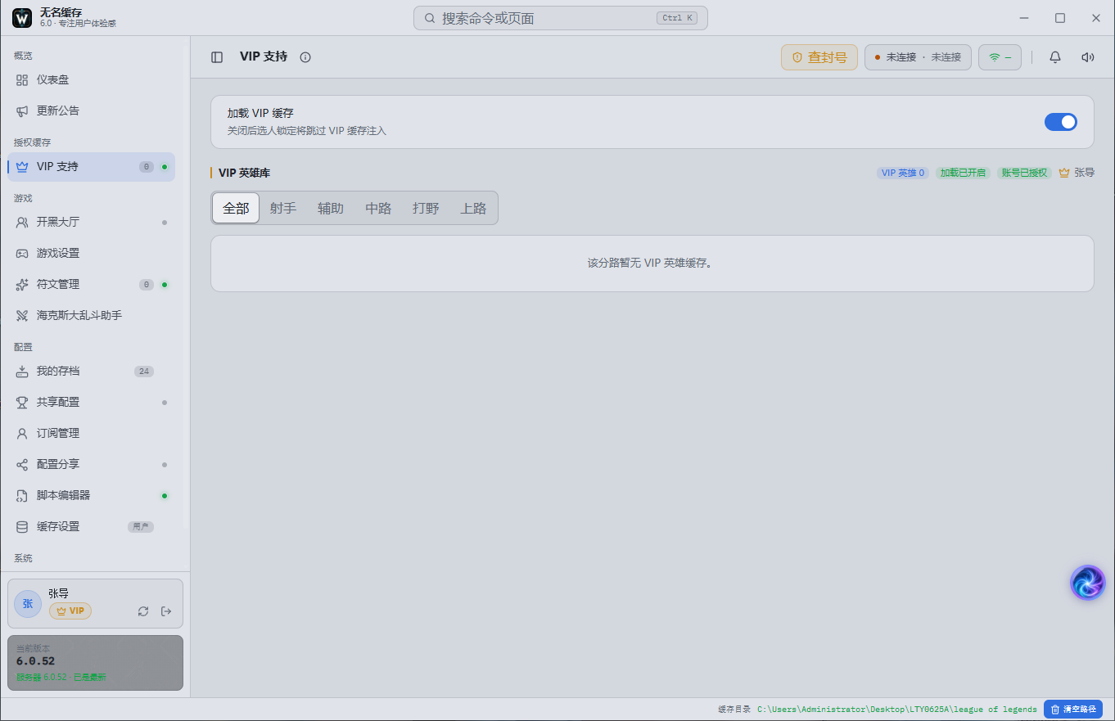This screenshot has height=721, width=1115.
Task: Click the 加载已开启 status badge
Action: (963, 173)
